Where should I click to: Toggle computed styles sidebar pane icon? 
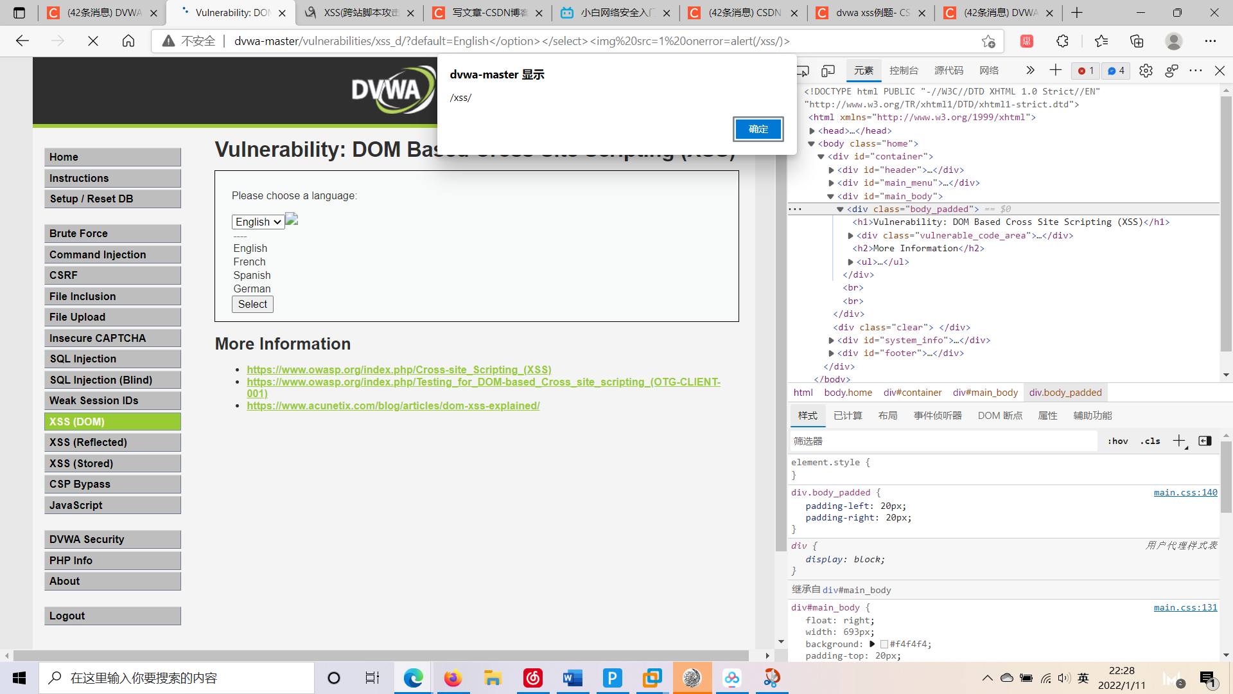[x=1205, y=441]
